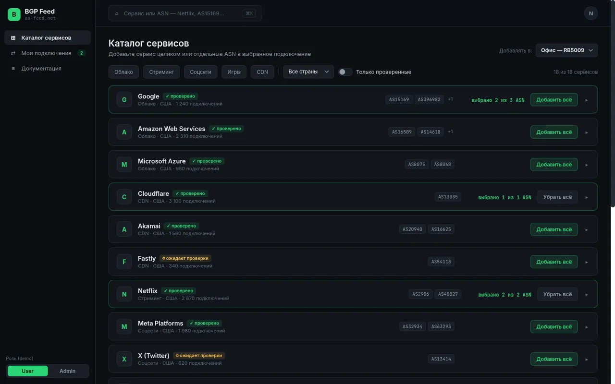
Task: Click 'Добавить всё' for Google
Action: point(554,100)
